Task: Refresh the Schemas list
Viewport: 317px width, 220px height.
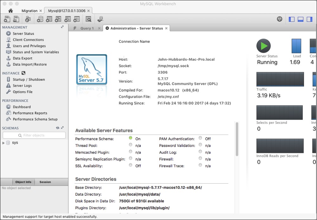Action: point(58,128)
